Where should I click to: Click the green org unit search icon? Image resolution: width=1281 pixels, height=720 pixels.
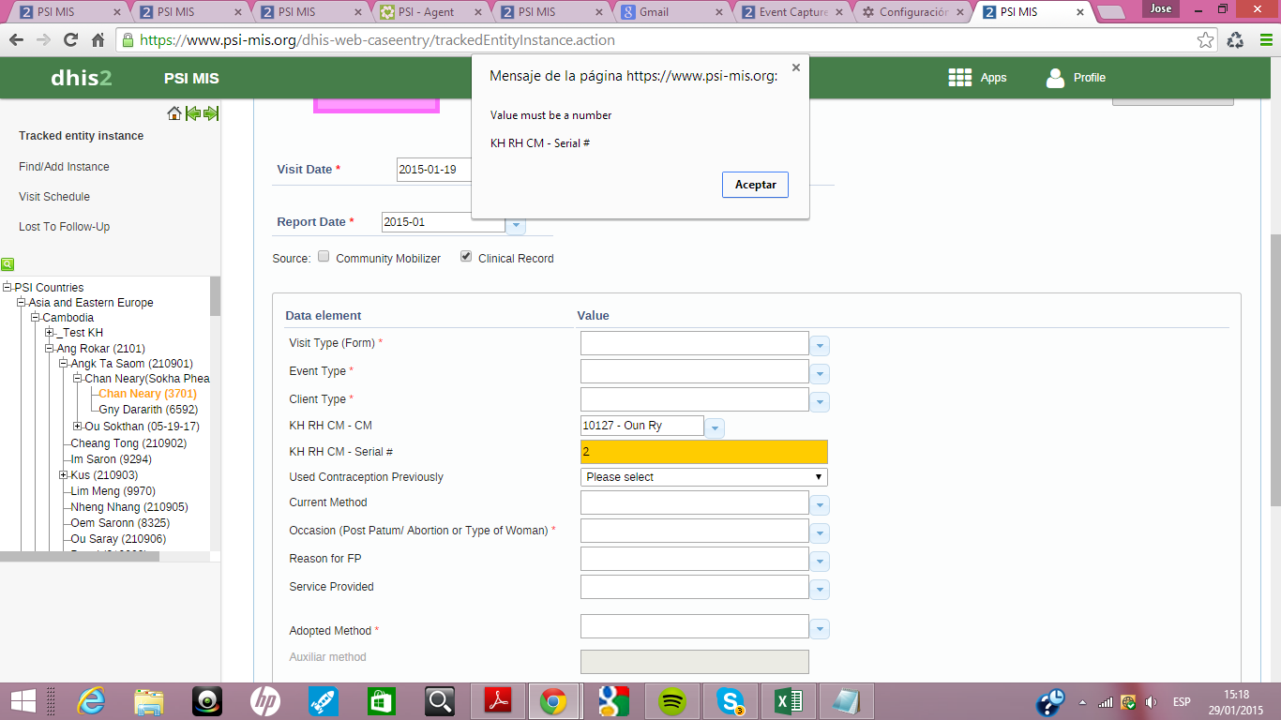(8, 264)
